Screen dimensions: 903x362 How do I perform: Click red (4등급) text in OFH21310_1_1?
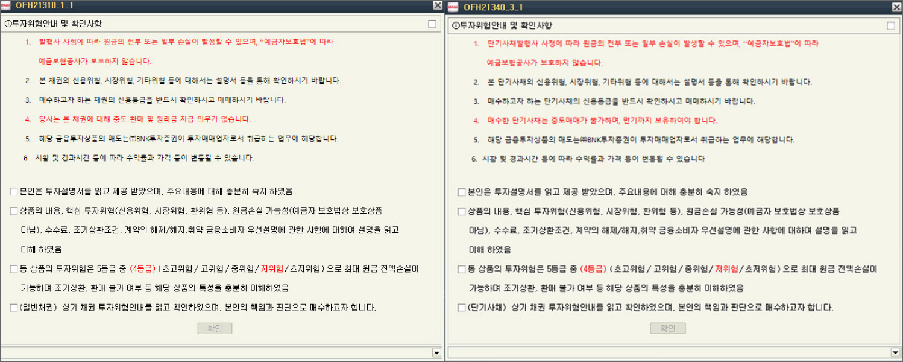(142, 269)
